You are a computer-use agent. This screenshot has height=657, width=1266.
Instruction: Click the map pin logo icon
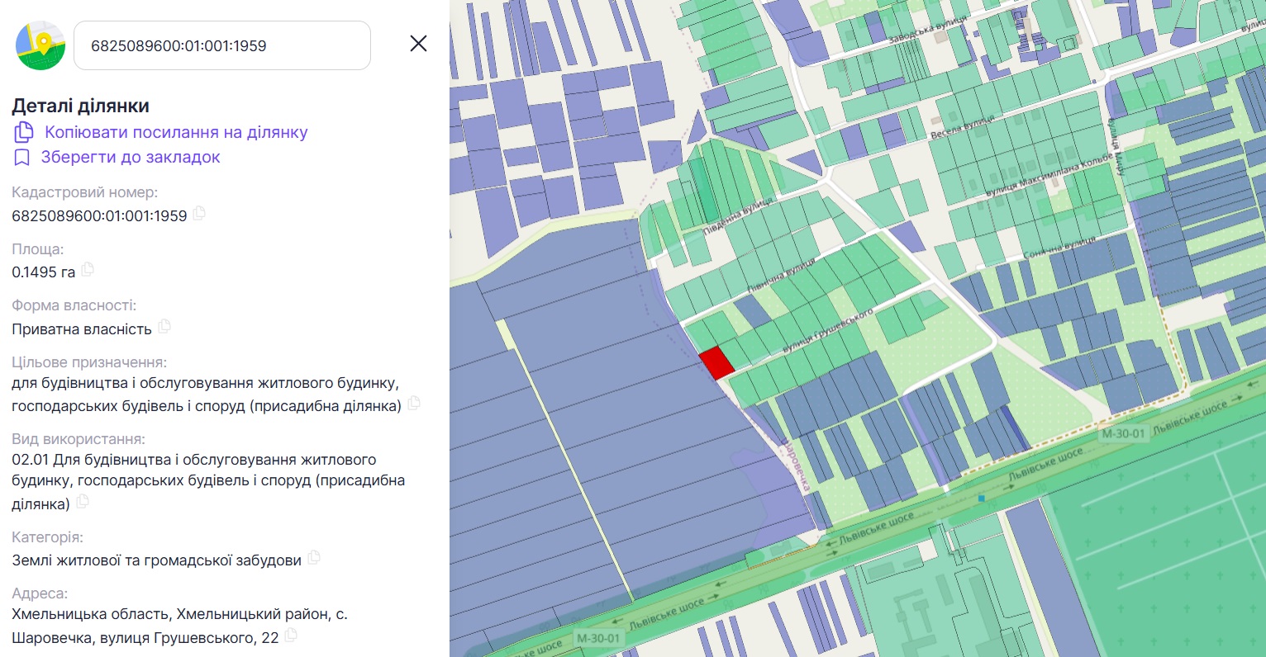pyautogui.click(x=40, y=45)
